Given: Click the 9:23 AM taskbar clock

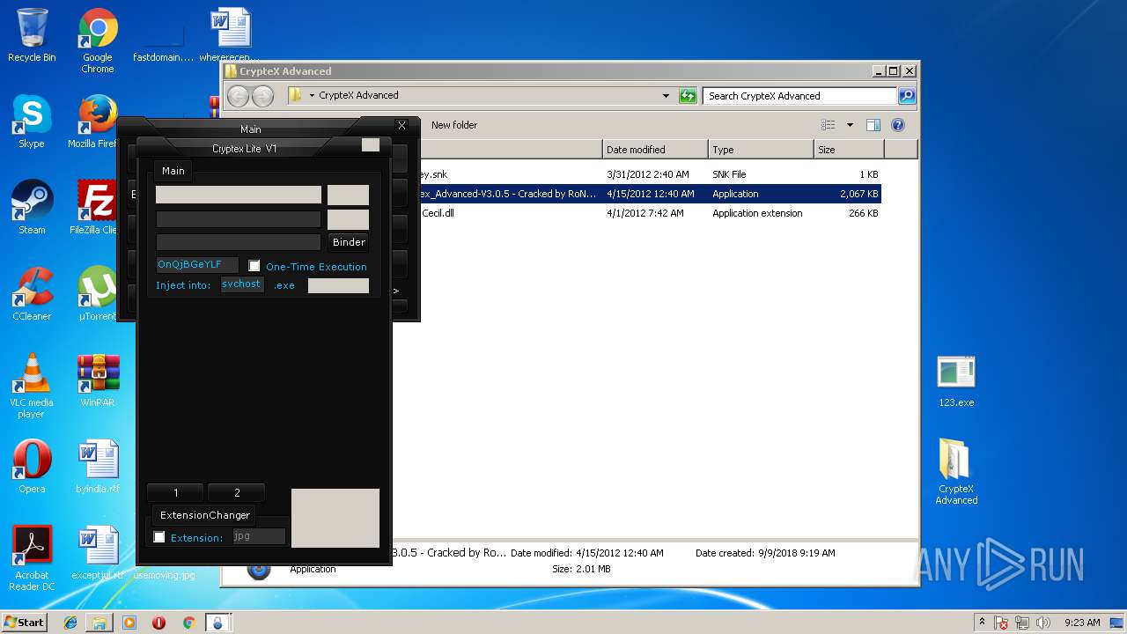Looking at the screenshot, I should coord(1082,623).
